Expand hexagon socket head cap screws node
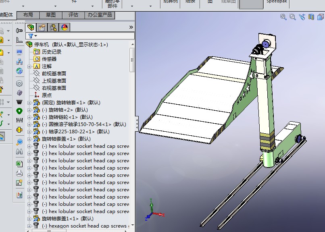325x232 pixels. (29, 226)
